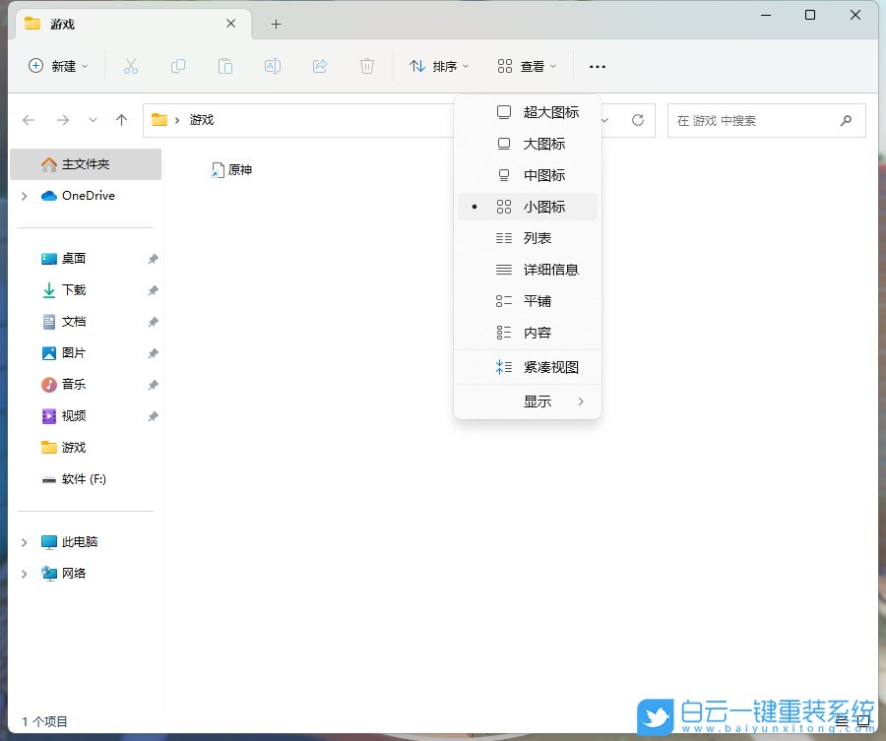The height and width of the screenshot is (741, 886).
Task: Click the Share icon in the toolbar
Action: click(x=318, y=66)
